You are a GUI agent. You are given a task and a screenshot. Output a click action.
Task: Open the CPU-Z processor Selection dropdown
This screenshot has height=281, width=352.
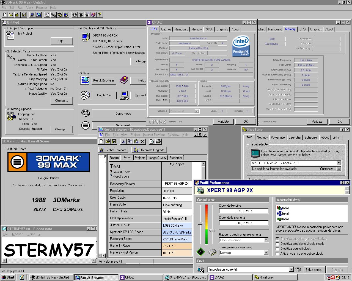pyautogui.click(x=197, y=111)
